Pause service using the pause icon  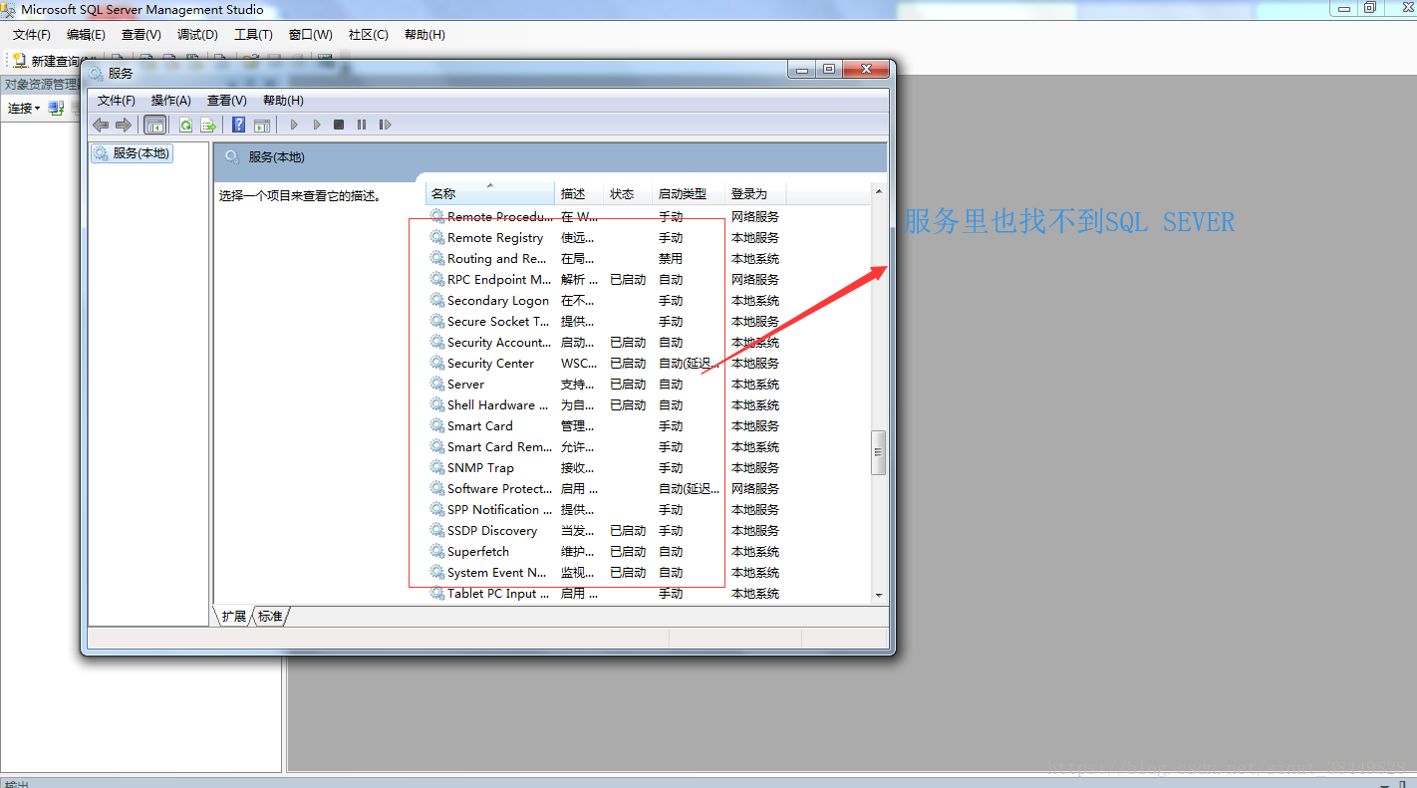(x=362, y=125)
